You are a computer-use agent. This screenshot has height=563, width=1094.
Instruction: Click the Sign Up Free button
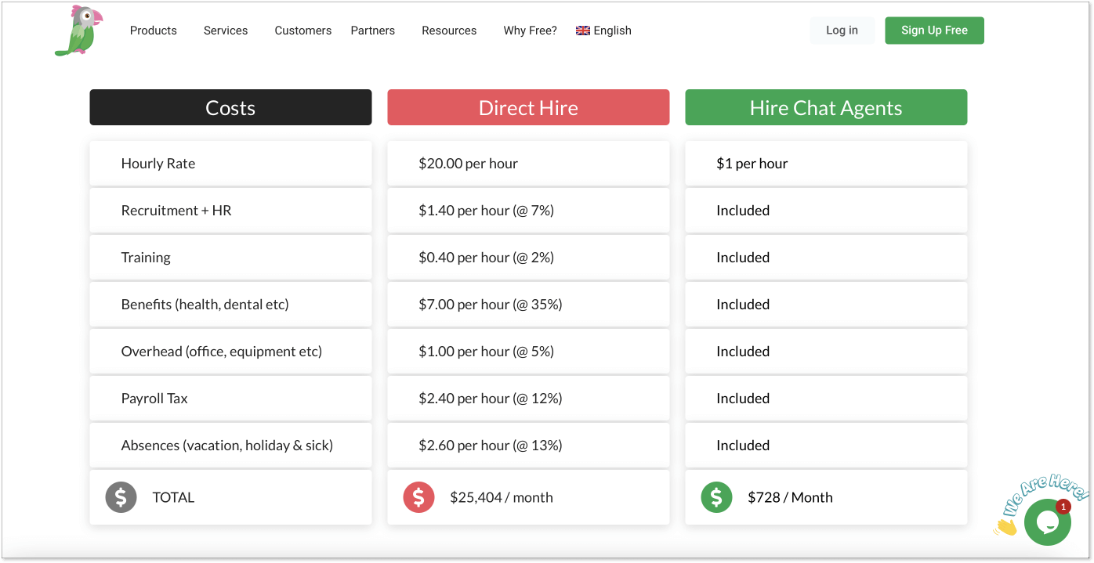click(934, 31)
